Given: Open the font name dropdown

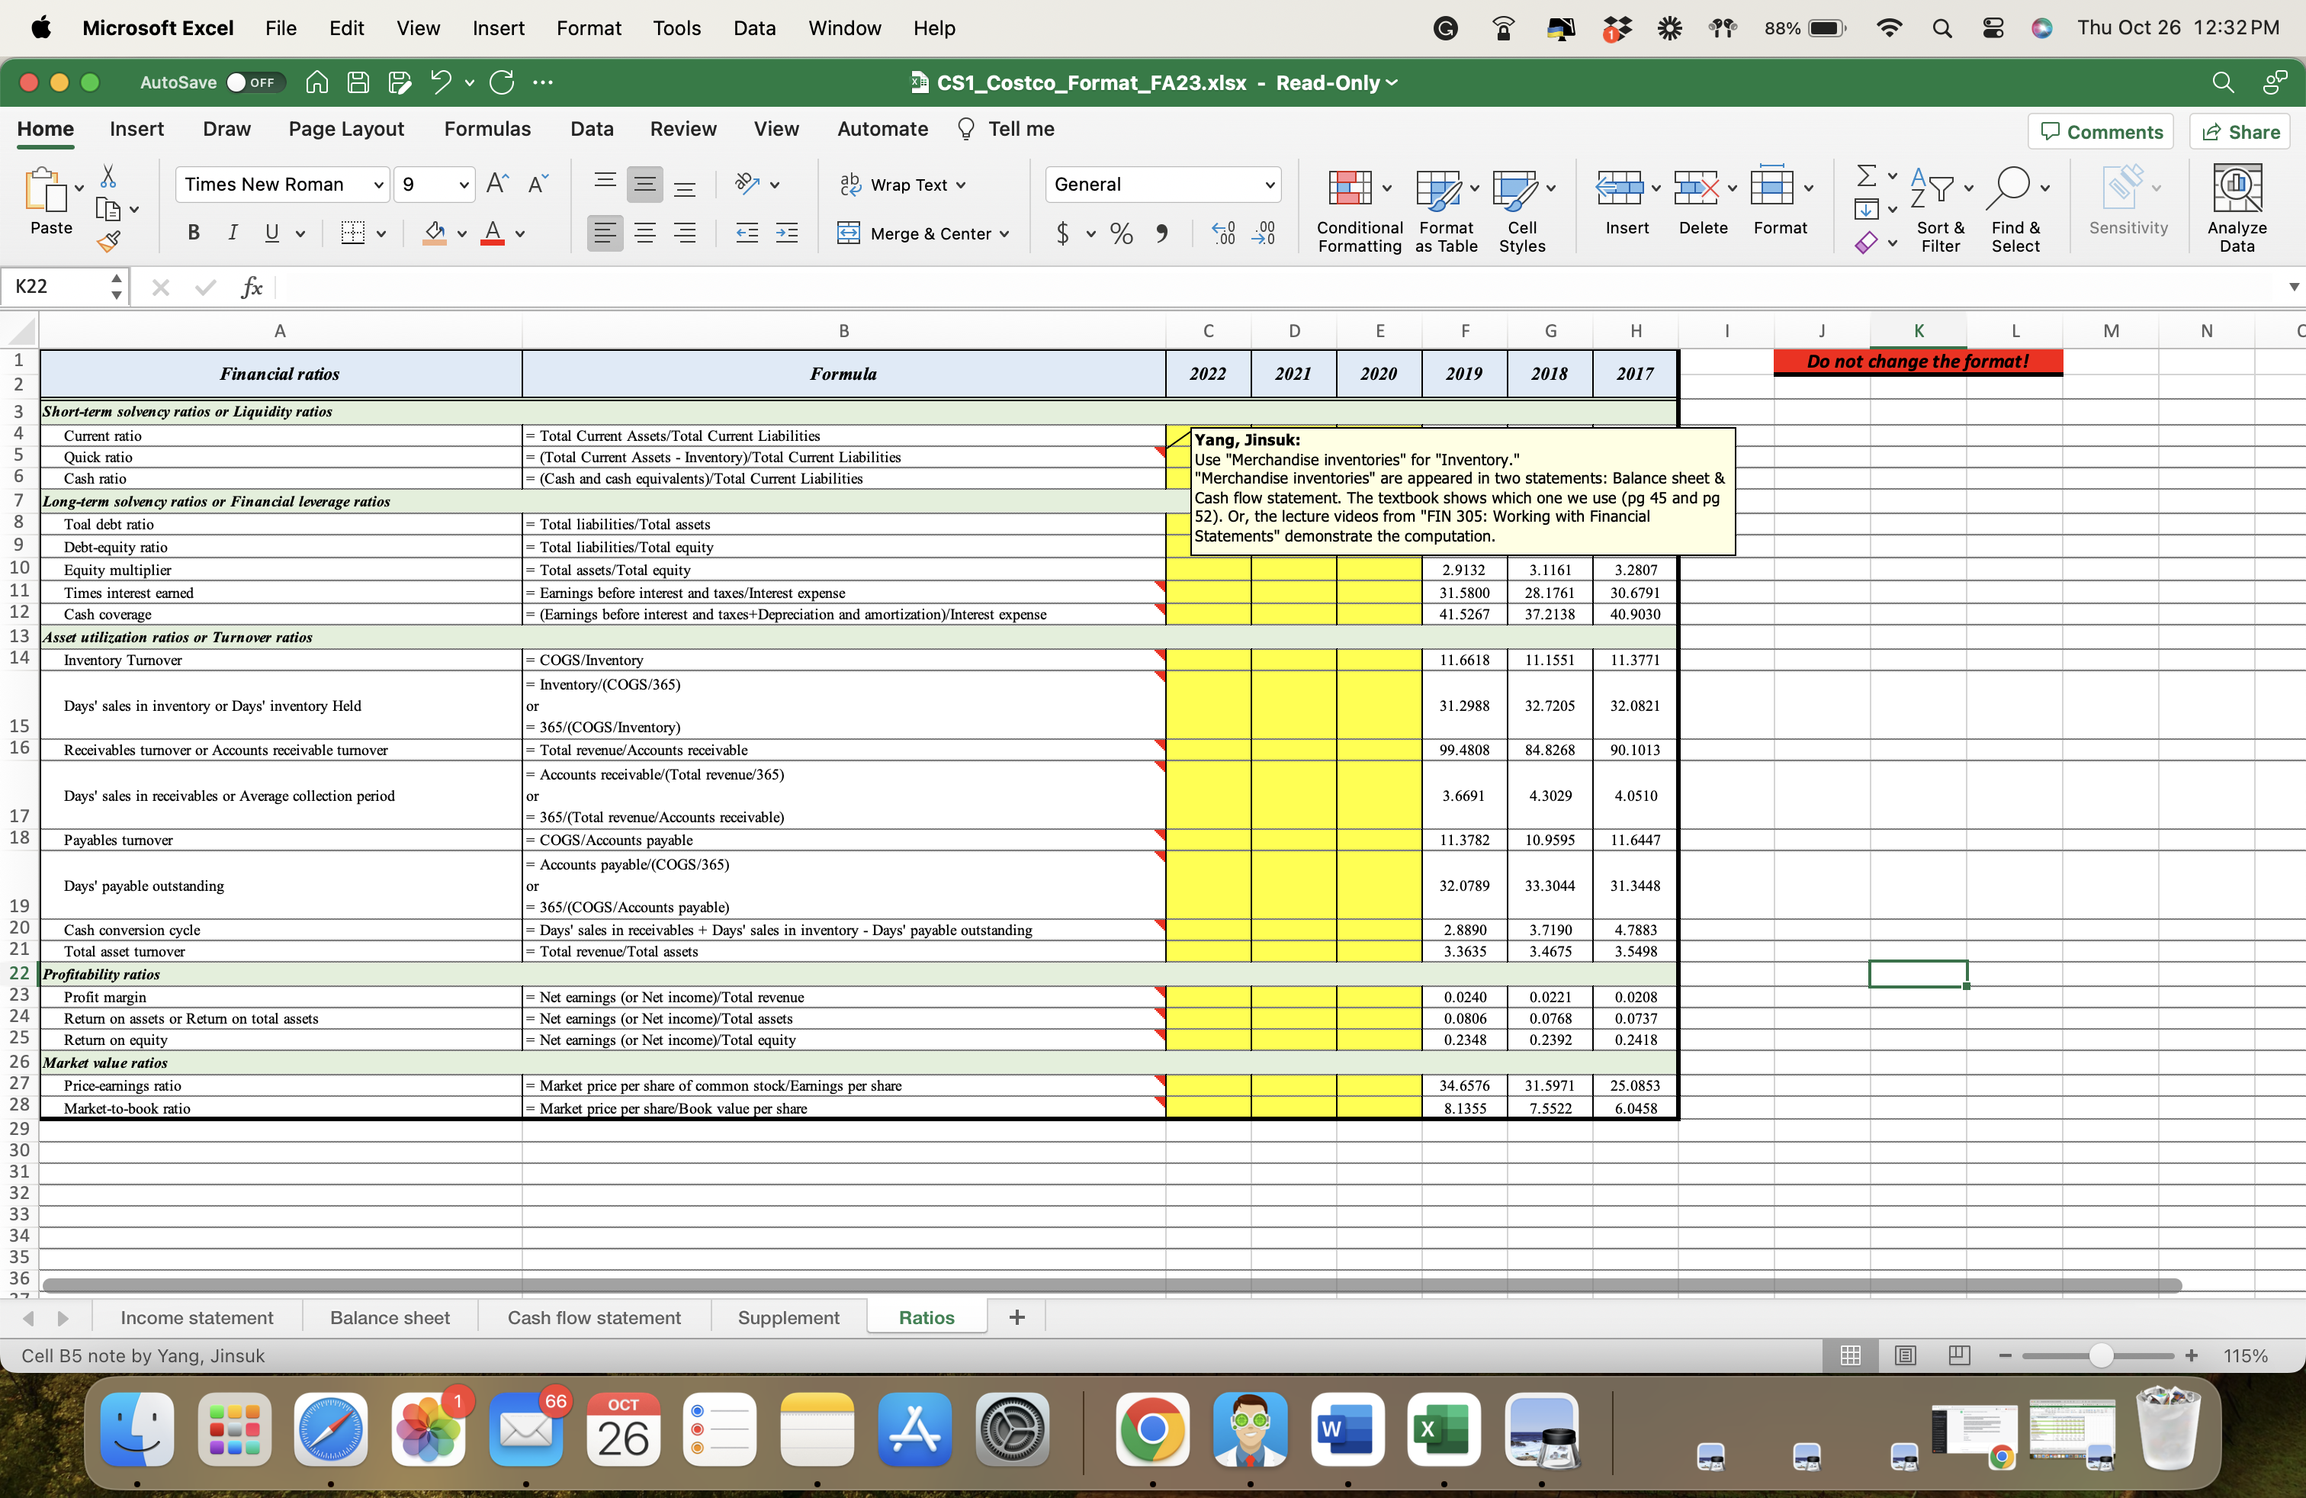Looking at the screenshot, I should coord(379,184).
